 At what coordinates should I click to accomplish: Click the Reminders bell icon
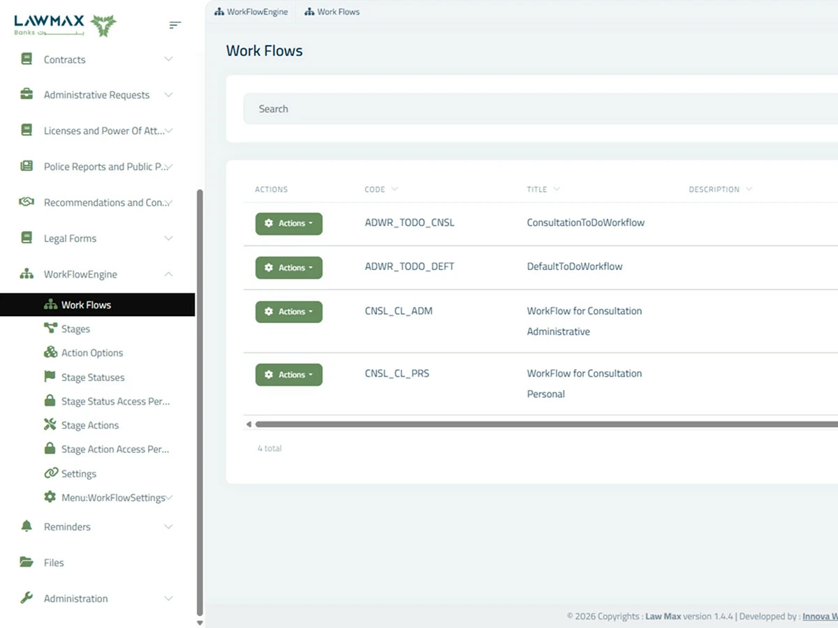click(x=27, y=526)
